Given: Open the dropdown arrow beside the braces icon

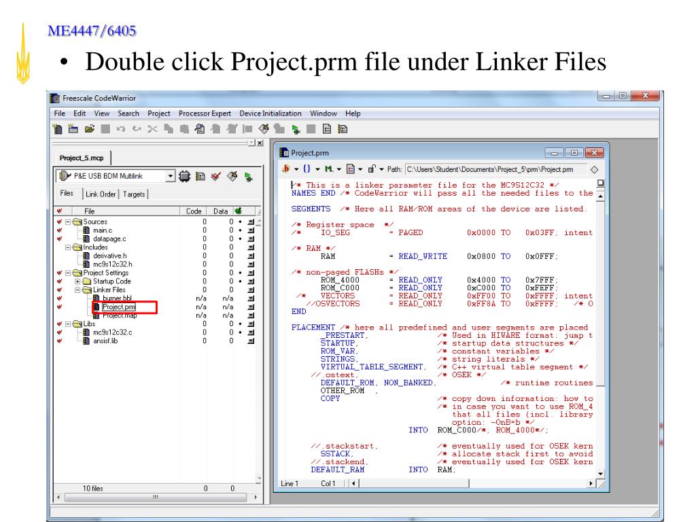Looking at the screenshot, I should point(317,169).
